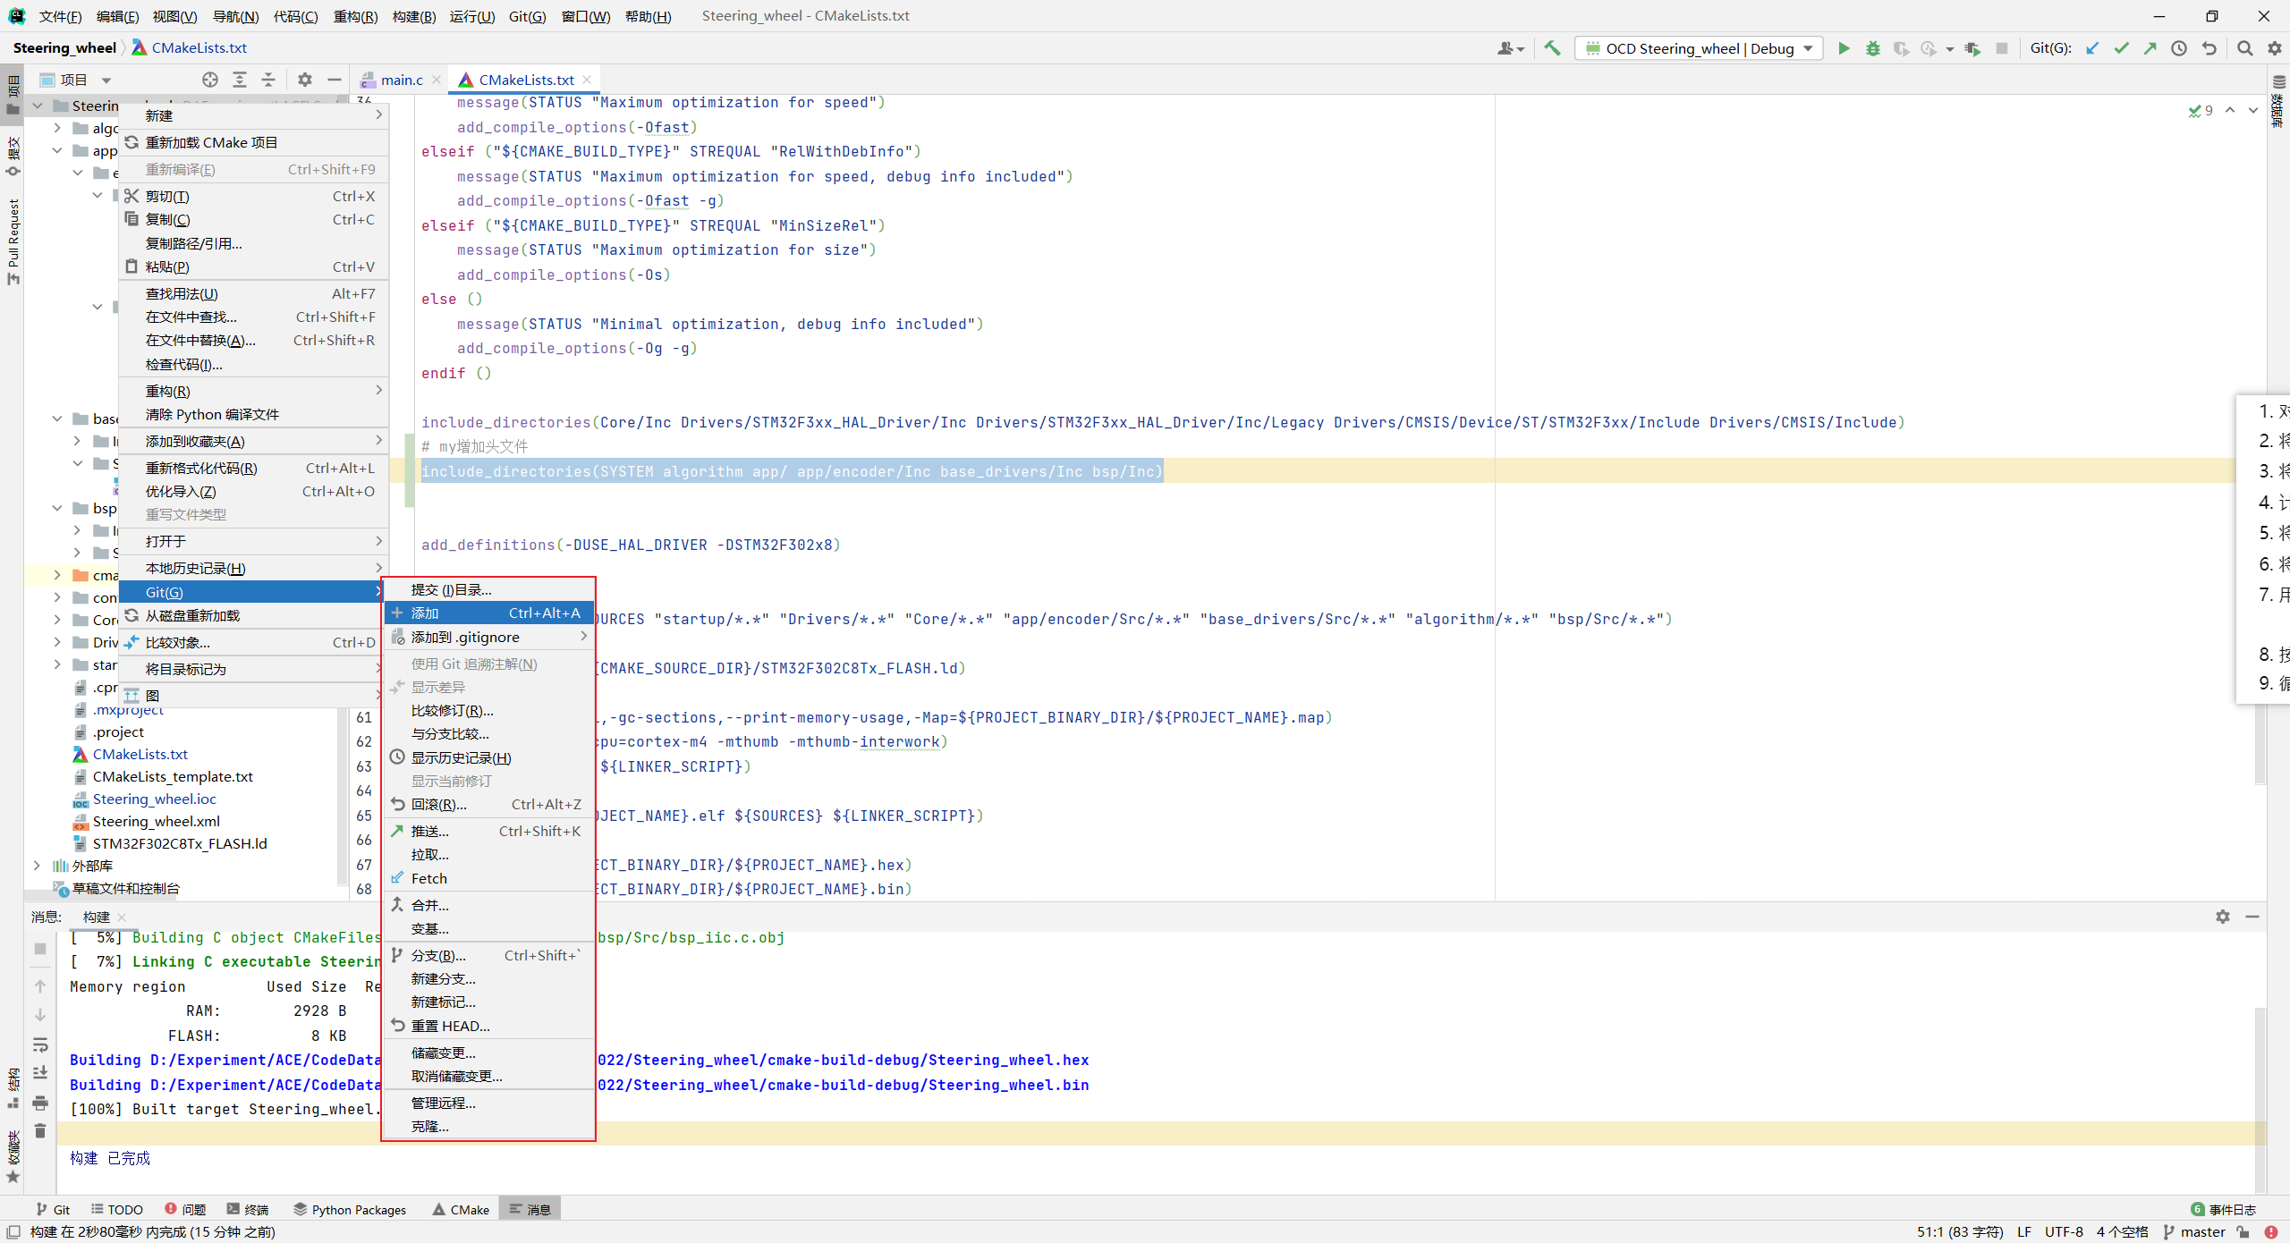This screenshot has height=1243, width=2290.
Task: Open Steering_wheel.ioc in project tree
Action: tap(154, 799)
